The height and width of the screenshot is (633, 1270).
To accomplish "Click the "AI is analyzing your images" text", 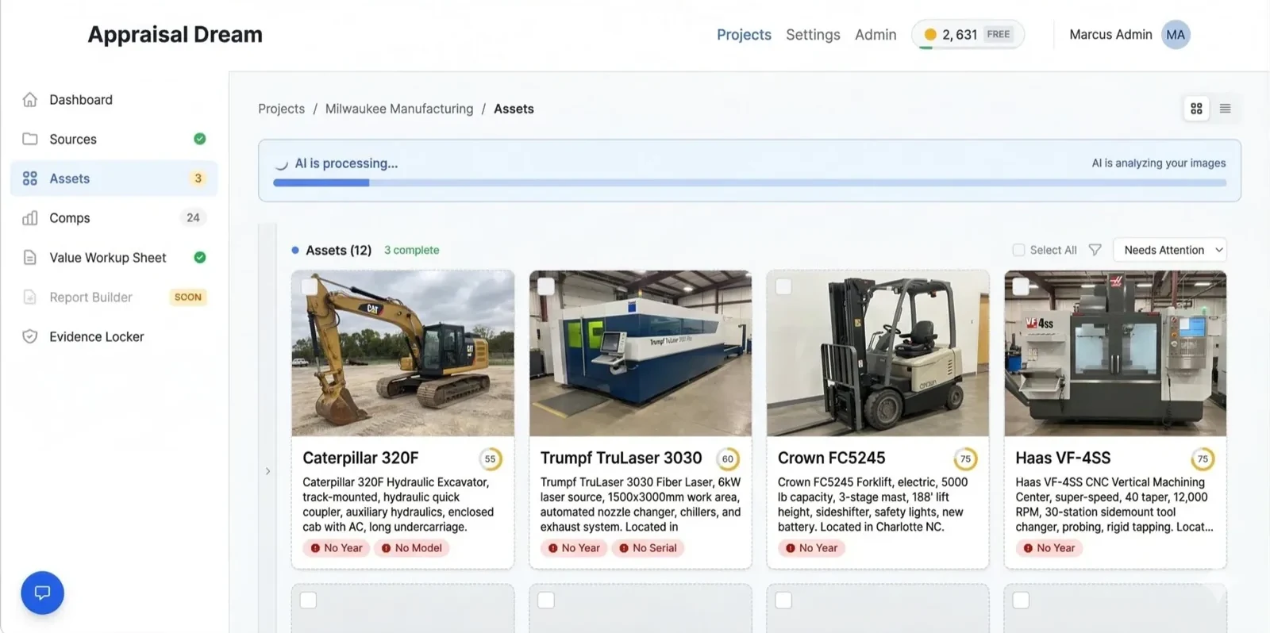I will point(1158,163).
